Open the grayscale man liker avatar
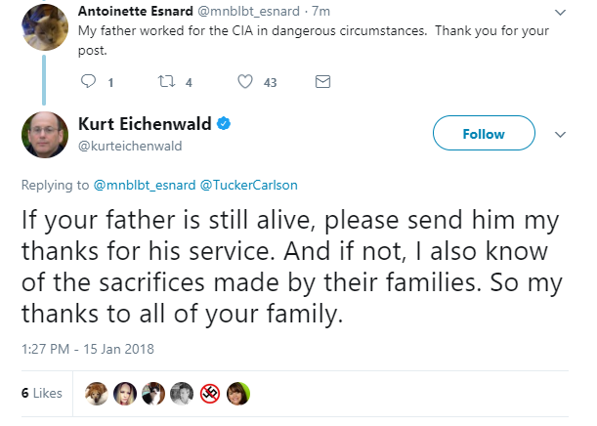Viewport: 597px width, 426px height. (181, 393)
